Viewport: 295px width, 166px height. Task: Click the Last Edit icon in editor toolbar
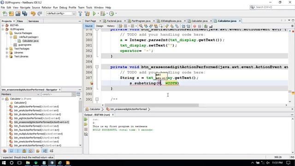[x=120, y=26]
